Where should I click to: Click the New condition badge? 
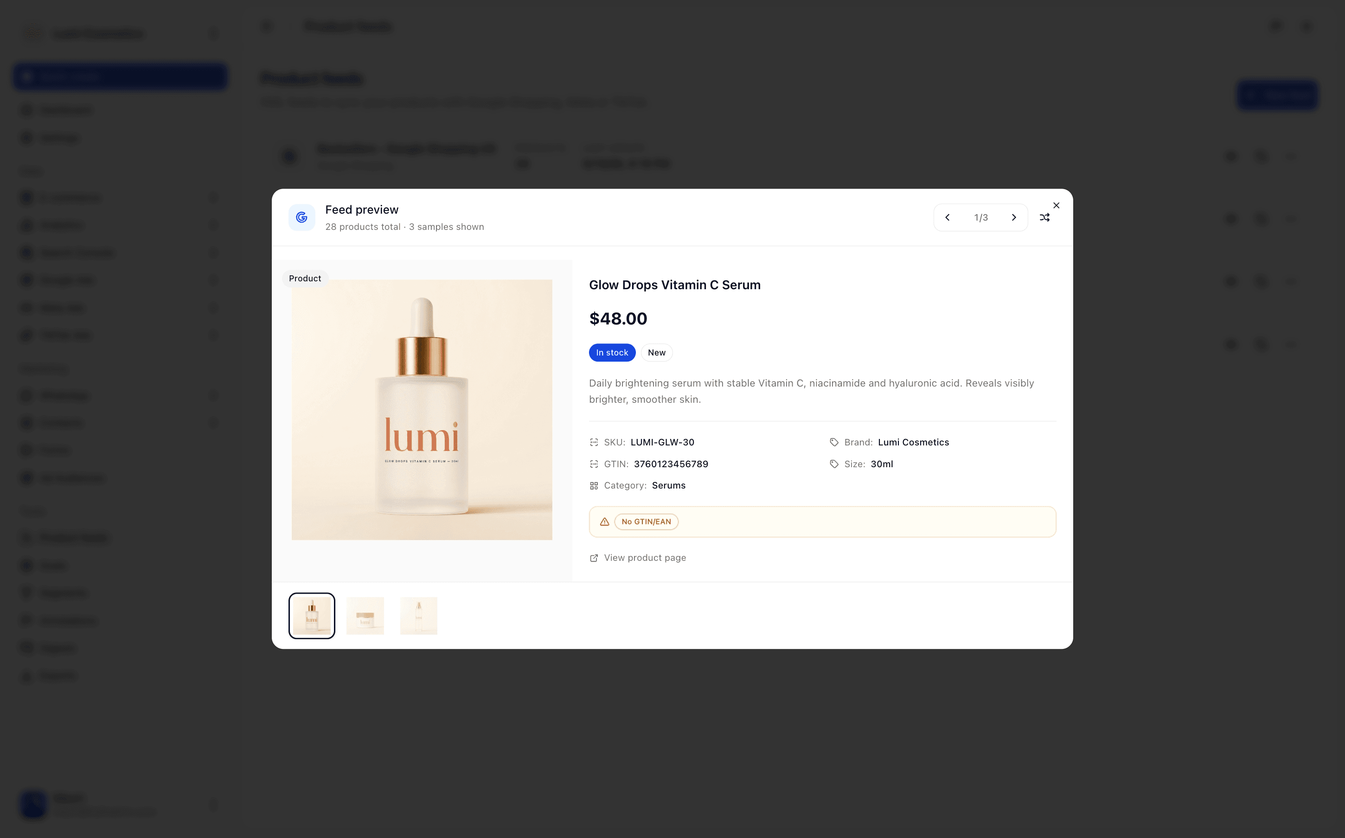click(656, 353)
